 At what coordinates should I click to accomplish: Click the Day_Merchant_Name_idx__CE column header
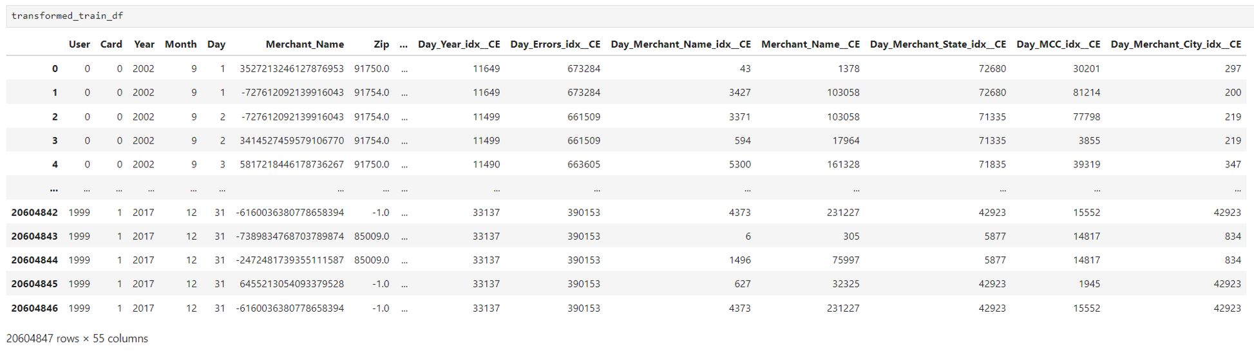680,44
